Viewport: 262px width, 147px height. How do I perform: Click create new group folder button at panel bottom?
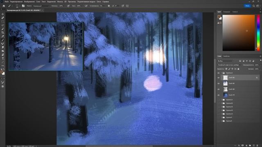coord(250,145)
